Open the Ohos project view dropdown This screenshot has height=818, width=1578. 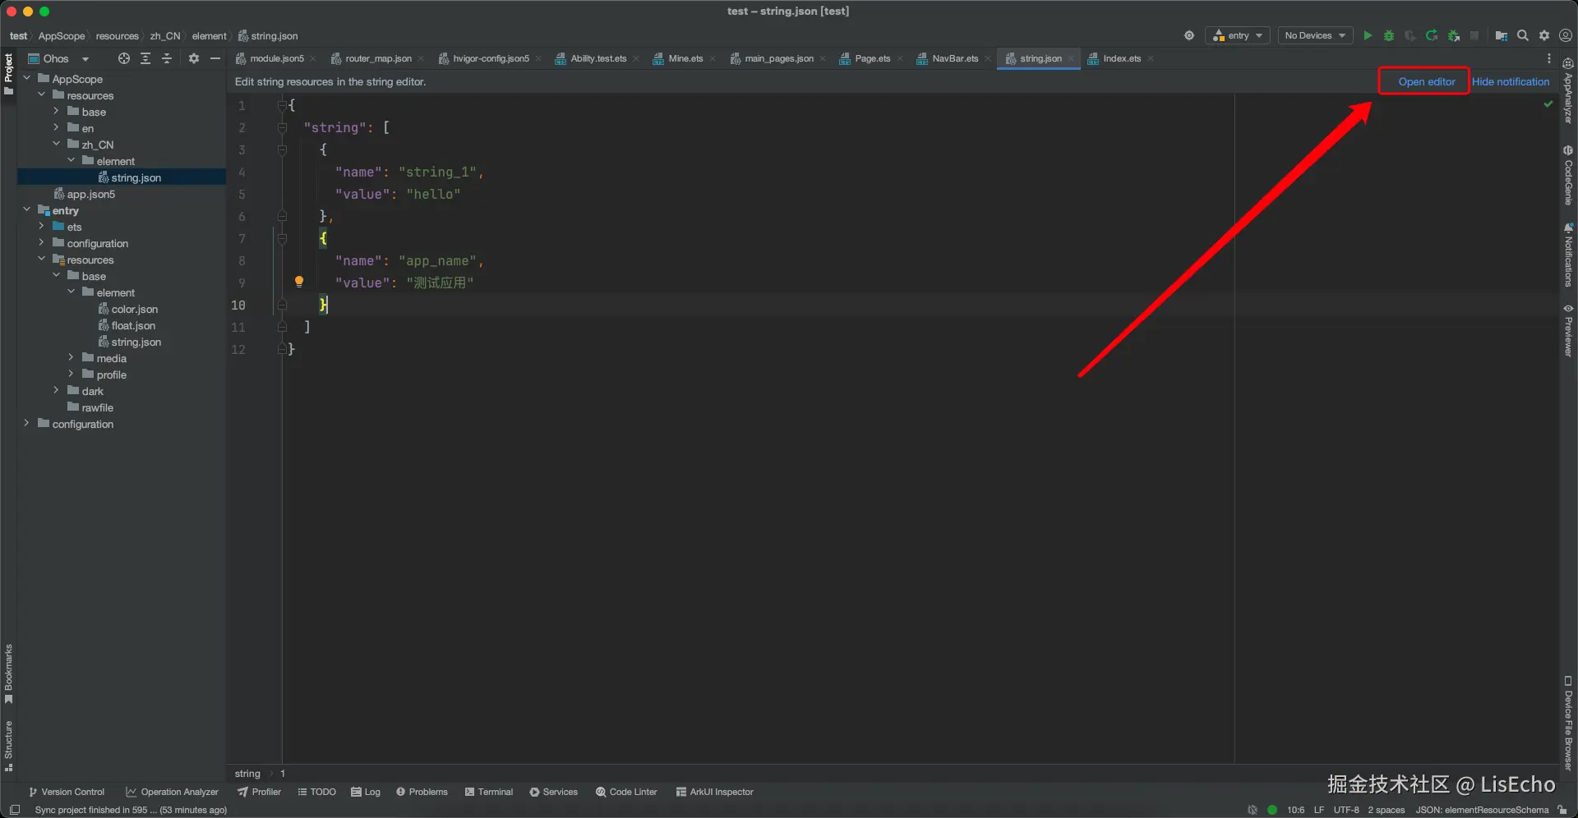click(x=58, y=58)
